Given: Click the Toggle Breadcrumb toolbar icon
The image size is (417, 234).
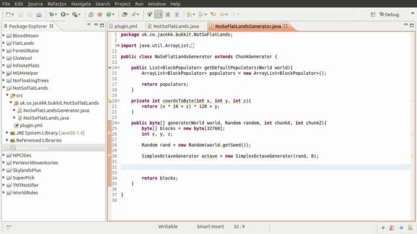Looking at the screenshot, I should pos(149,14).
